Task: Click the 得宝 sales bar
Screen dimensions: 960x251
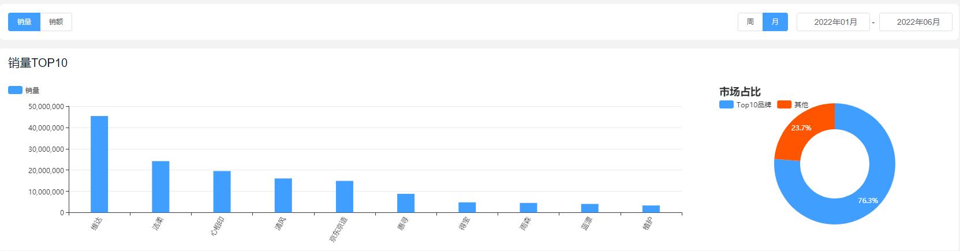Action: pos(467,208)
